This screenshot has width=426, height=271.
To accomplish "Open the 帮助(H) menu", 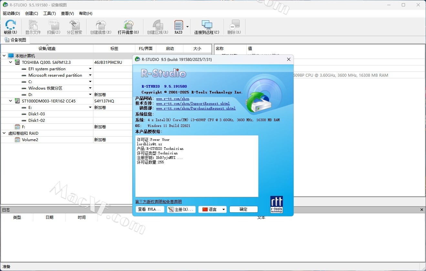I will (86, 14).
